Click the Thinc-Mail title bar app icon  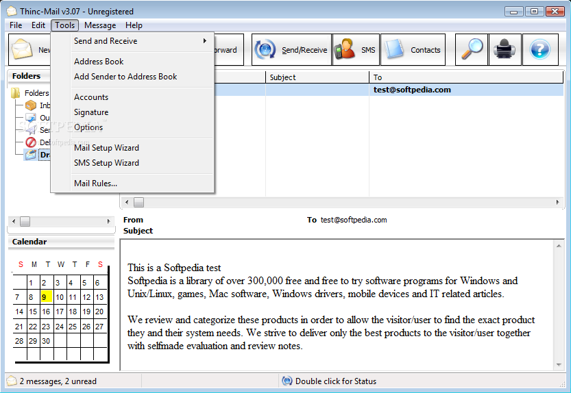click(x=12, y=11)
